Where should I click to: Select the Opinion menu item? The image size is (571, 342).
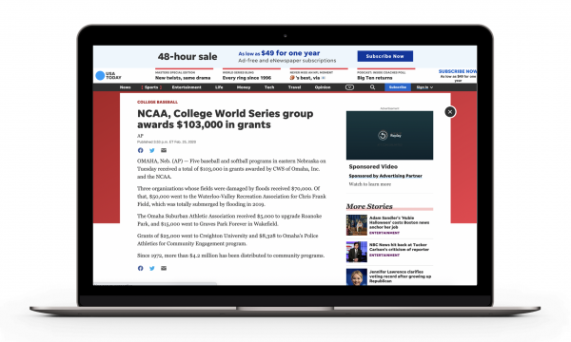click(323, 87)
